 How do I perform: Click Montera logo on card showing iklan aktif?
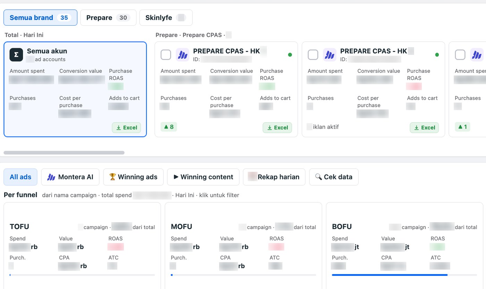coord(329,55)
